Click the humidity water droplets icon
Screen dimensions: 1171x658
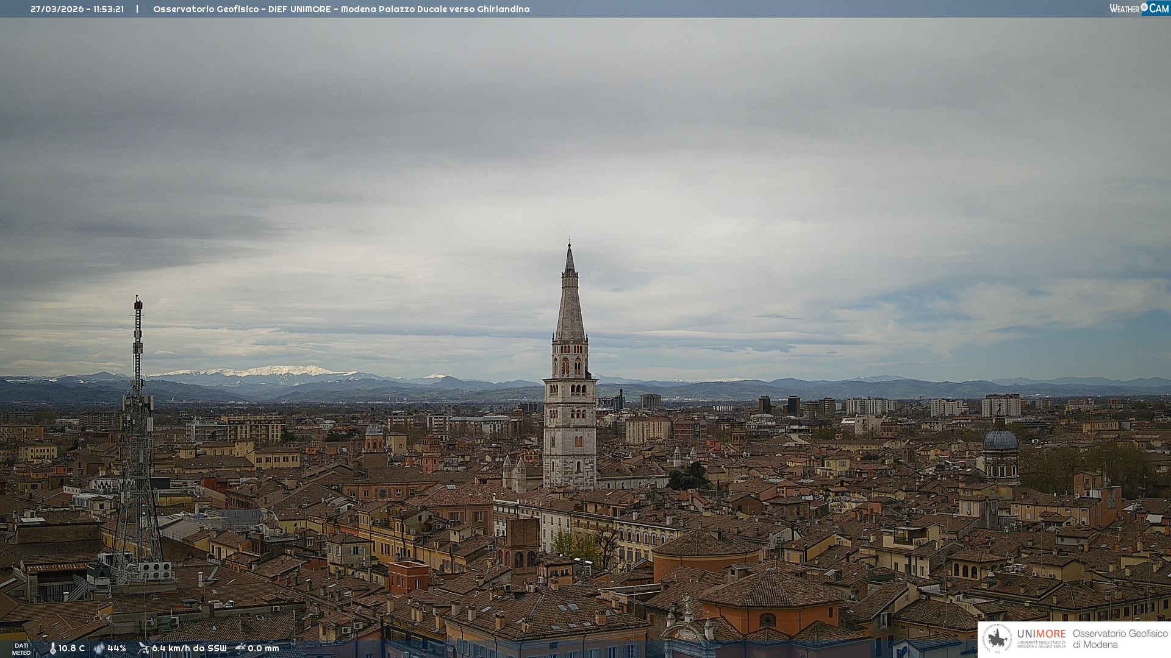(x=99, y=648)
